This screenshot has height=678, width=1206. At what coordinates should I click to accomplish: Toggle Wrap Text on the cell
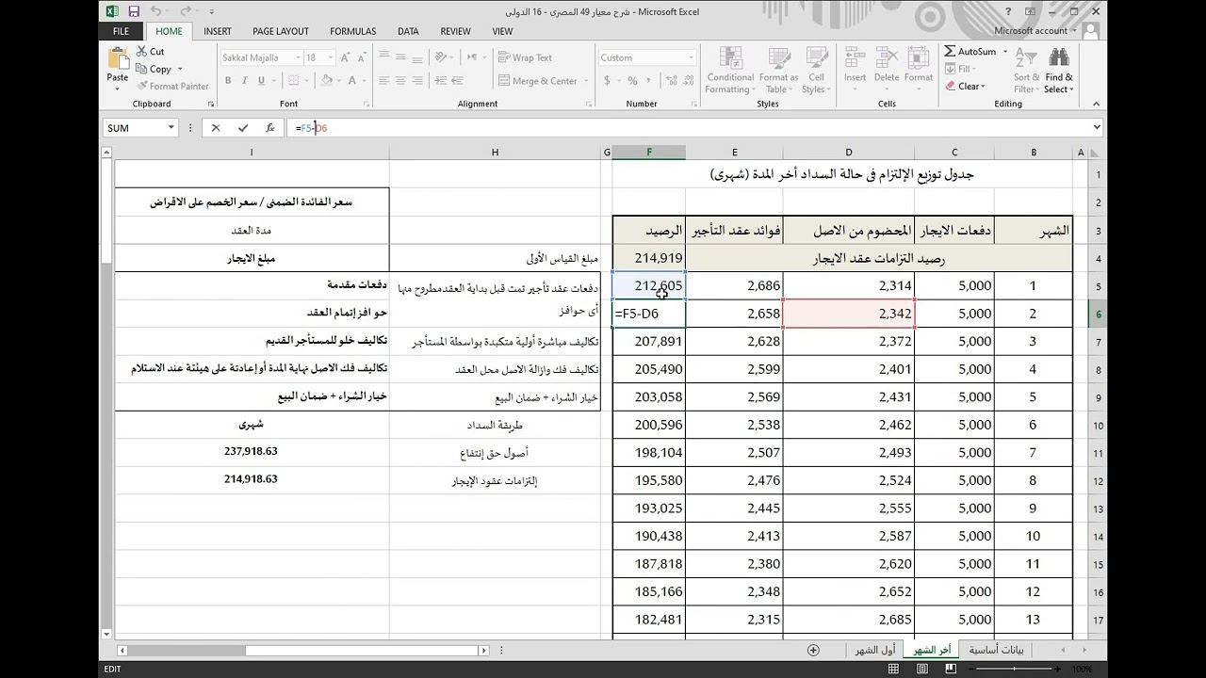click(526, 57)
